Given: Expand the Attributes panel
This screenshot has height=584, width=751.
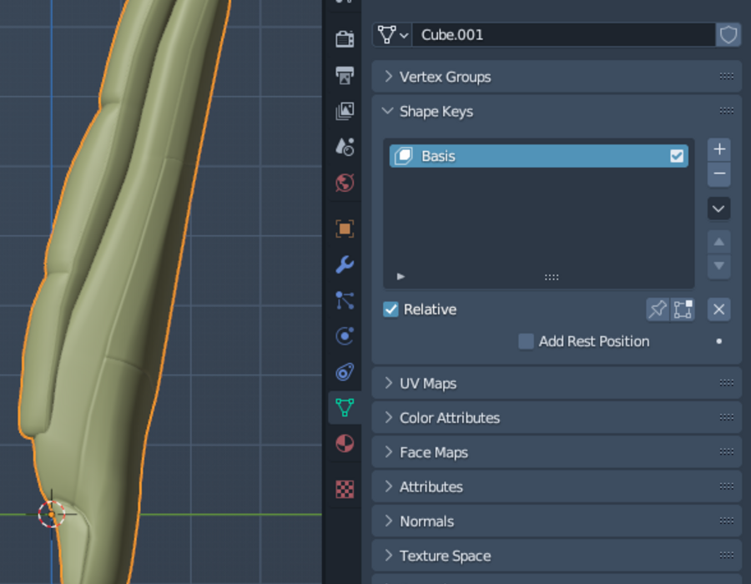Looking at the screenshot, I should click(x=557, y=487).
